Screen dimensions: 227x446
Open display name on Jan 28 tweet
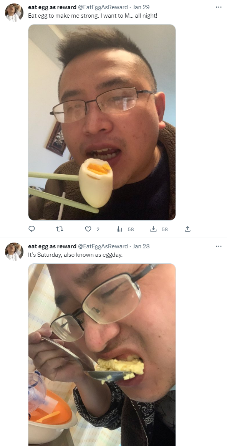[52, 246]
